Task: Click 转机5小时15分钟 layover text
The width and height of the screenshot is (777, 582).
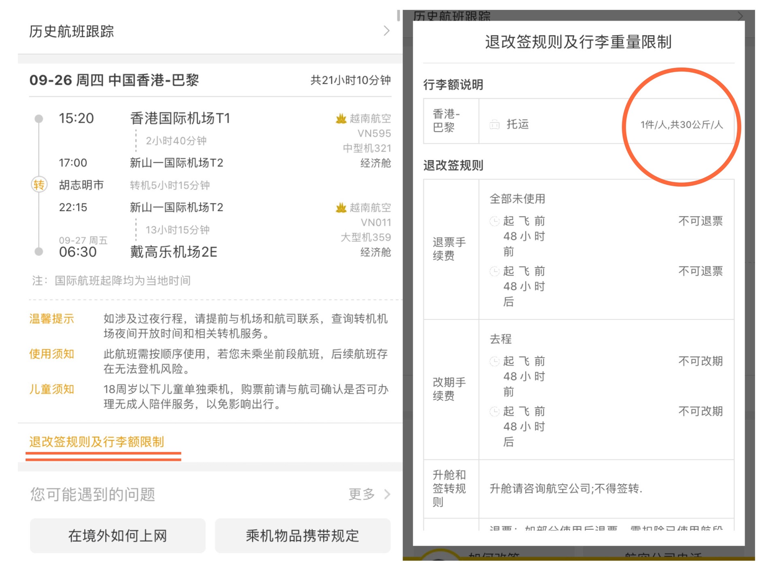Action: click(170, 186)
